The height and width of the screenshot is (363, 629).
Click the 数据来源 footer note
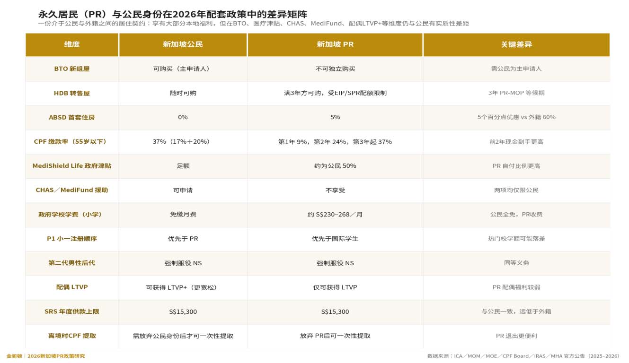(x=523, y=356)
